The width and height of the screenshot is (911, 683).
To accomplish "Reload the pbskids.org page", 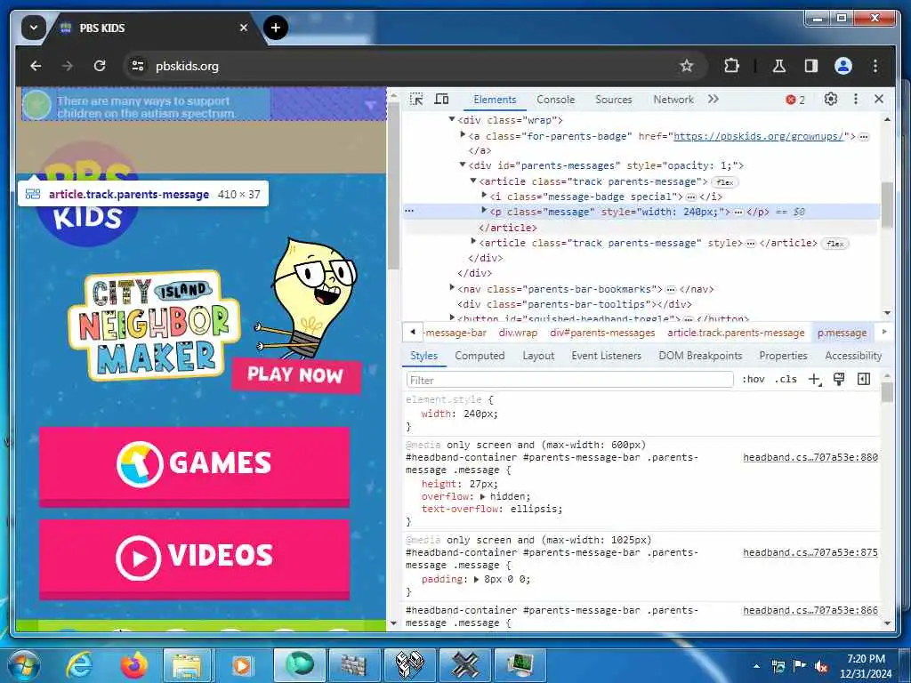I will (x=100, y=66).
